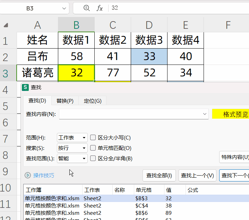Select column E header

click(x=186, y=25)
